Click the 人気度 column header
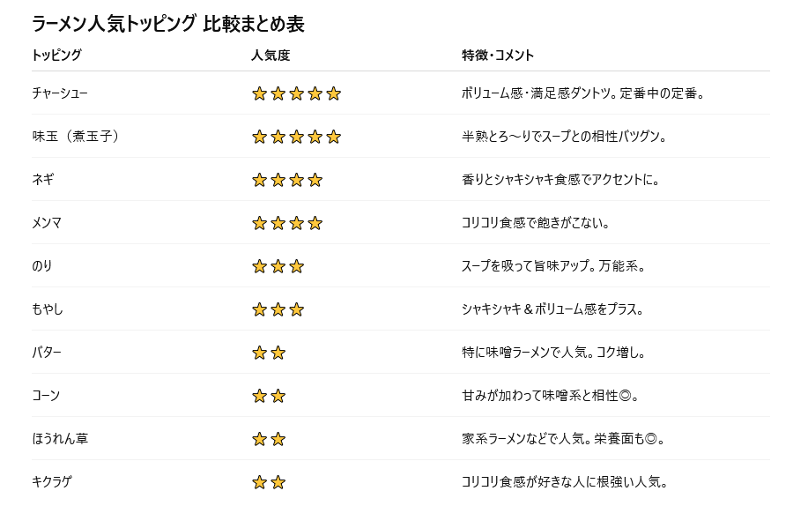Image resolution: width=808 pixels, height=528 pixels. click(270, 55)
